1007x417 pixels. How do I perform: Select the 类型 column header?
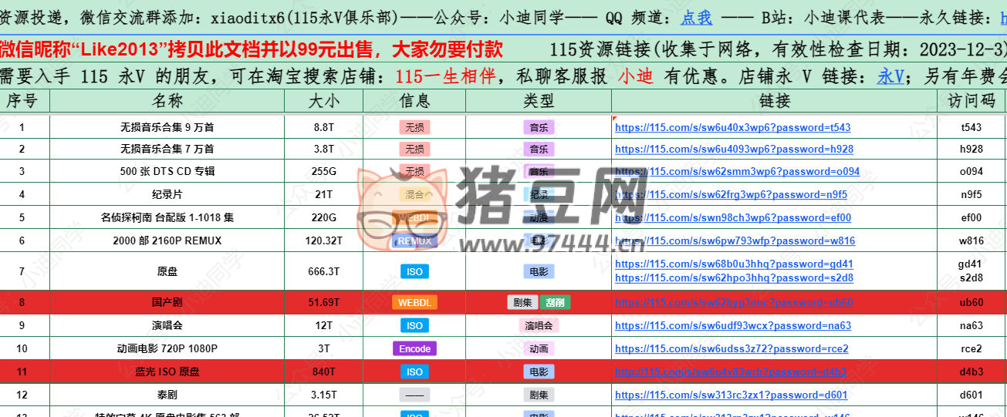click(539, 101)
